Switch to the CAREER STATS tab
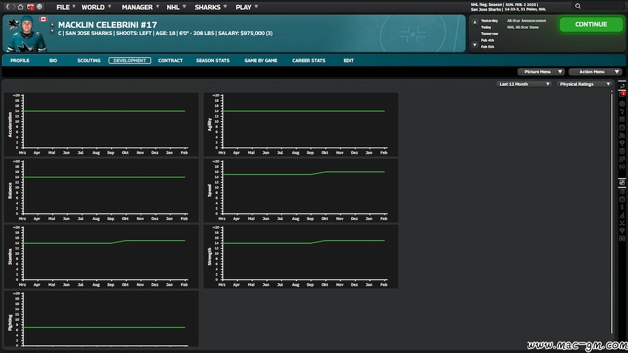This screenshot has width=628, height=353. 309,60
